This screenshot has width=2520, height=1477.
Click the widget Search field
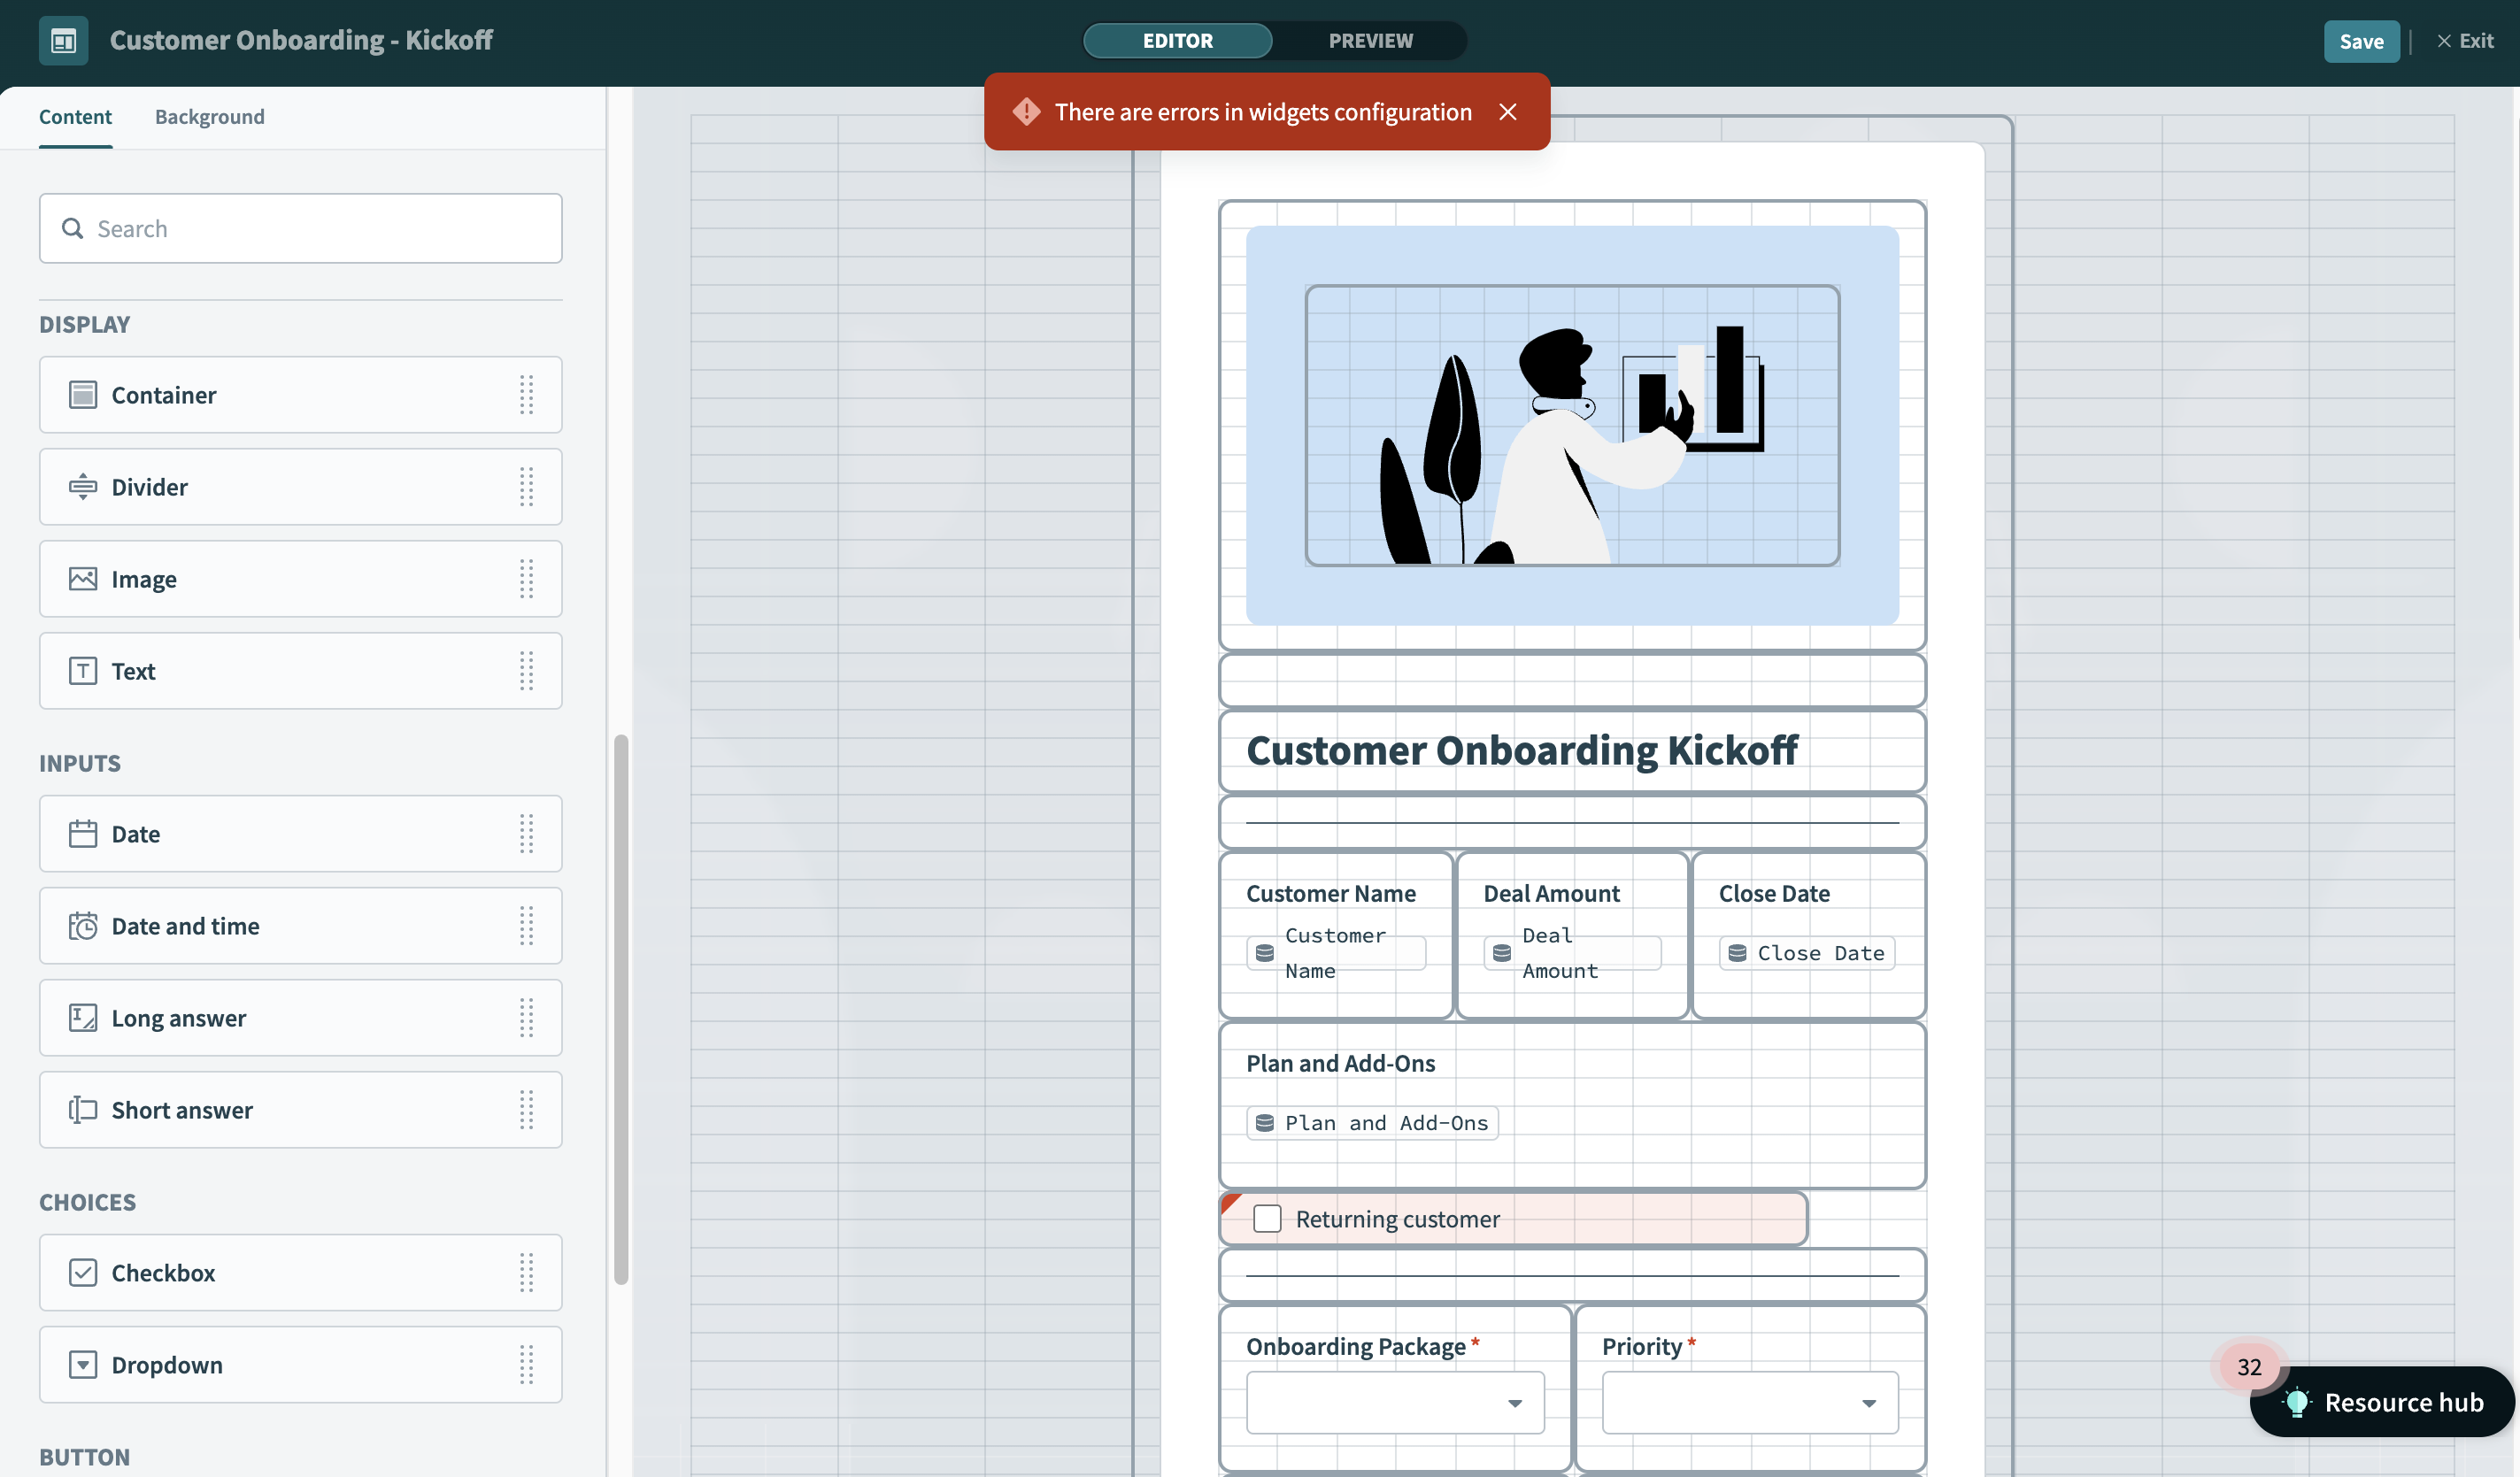pos(300,229)
